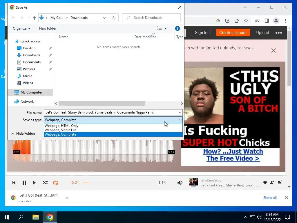Click the horizontal scrollbar in the file list

point(102,104)
